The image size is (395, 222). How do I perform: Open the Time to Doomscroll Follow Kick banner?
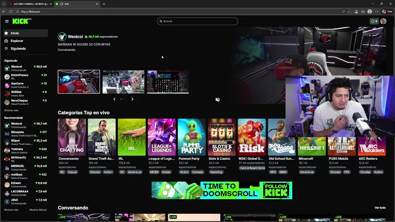click(222, 190)
